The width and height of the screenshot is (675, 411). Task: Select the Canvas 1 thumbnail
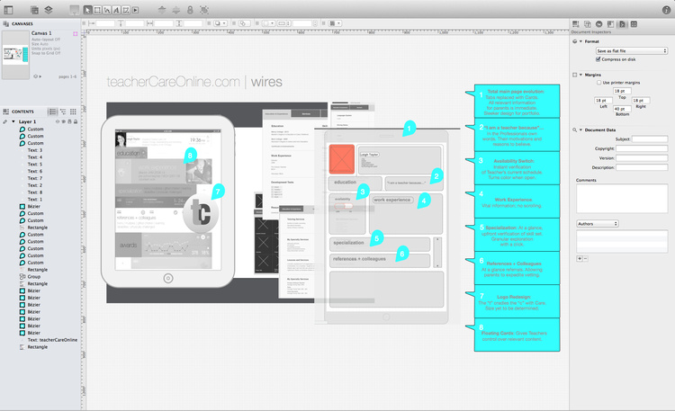pyautogui.click(x=15, y=55)
